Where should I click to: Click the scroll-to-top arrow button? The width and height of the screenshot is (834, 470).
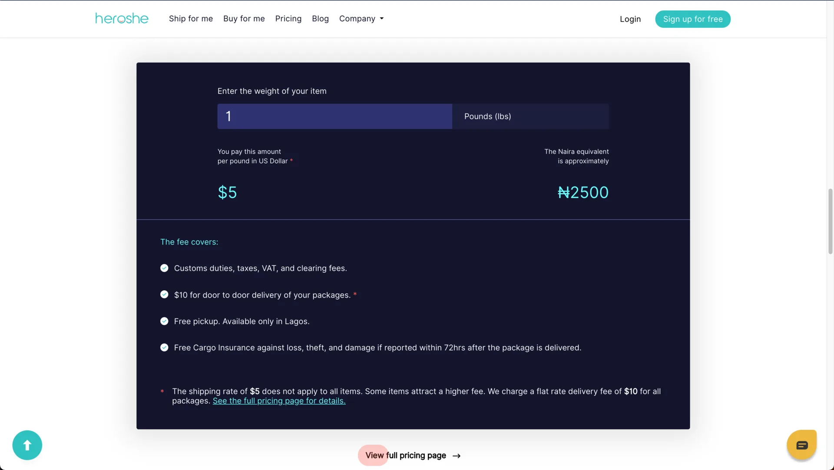[x=27, y=445]
